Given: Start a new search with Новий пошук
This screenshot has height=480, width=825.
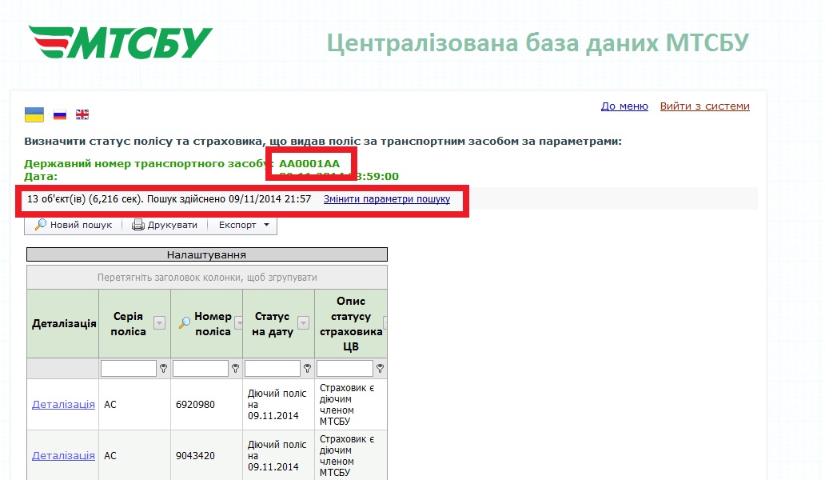Looking at the screenshot, I should [x=74, y=225].
